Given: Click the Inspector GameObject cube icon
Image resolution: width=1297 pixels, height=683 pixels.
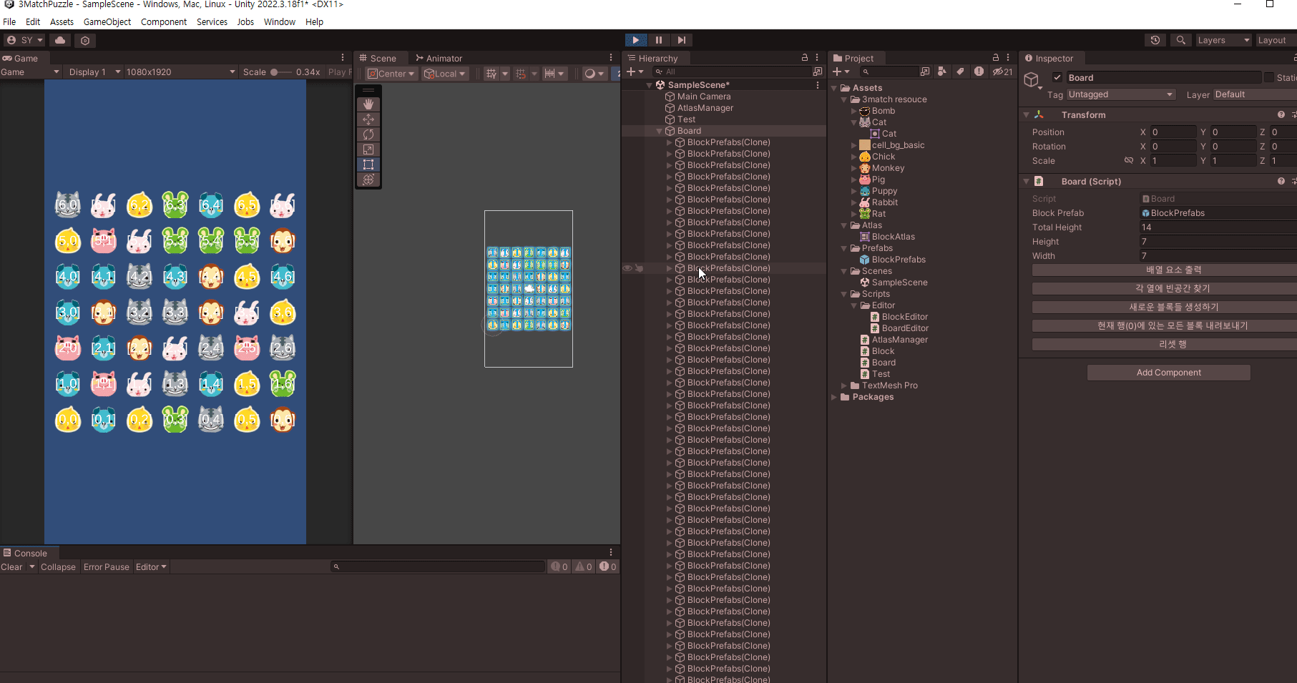Looking at the screenshot, I should coord(1031,79).
